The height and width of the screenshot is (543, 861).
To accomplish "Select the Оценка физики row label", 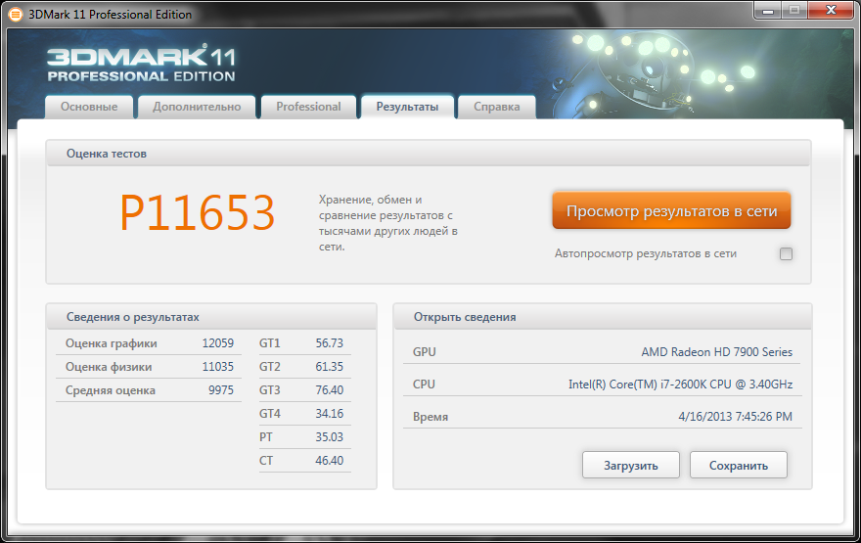I will coord(109,367).
